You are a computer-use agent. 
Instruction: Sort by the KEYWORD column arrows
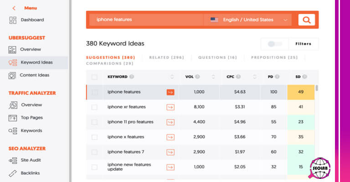point(172,77)
